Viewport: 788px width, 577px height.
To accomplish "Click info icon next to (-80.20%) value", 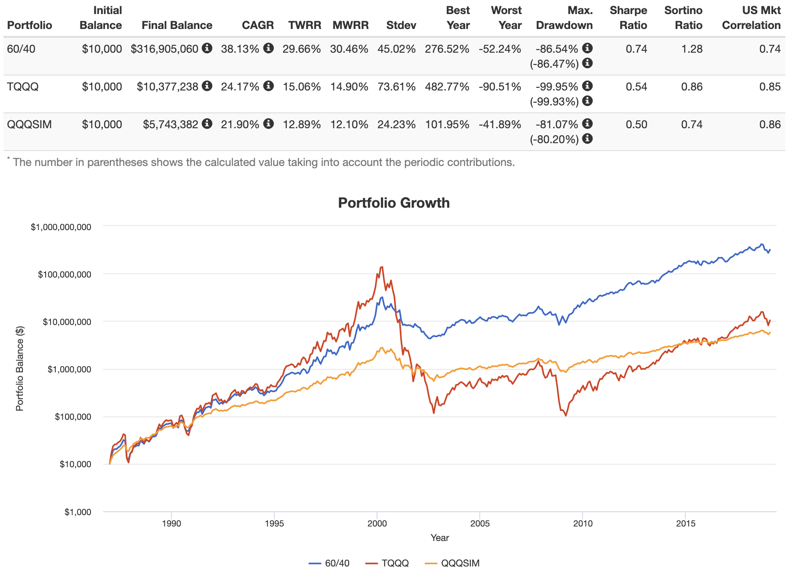I will click(x=587, y=139).
